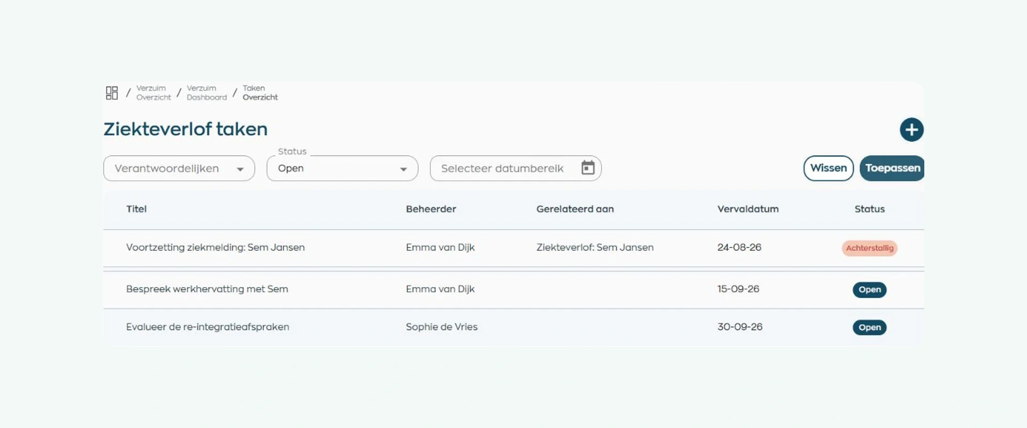Click Emma van Dijk in Voortzetting row
Screen dimensions: 1027x428
click(x=440, y=248)
